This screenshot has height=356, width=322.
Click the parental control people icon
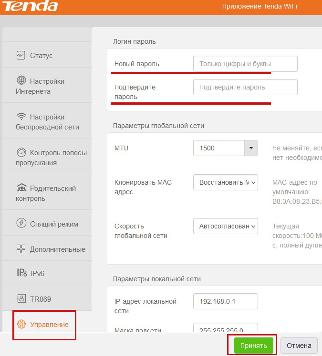(x=21, y=188)
